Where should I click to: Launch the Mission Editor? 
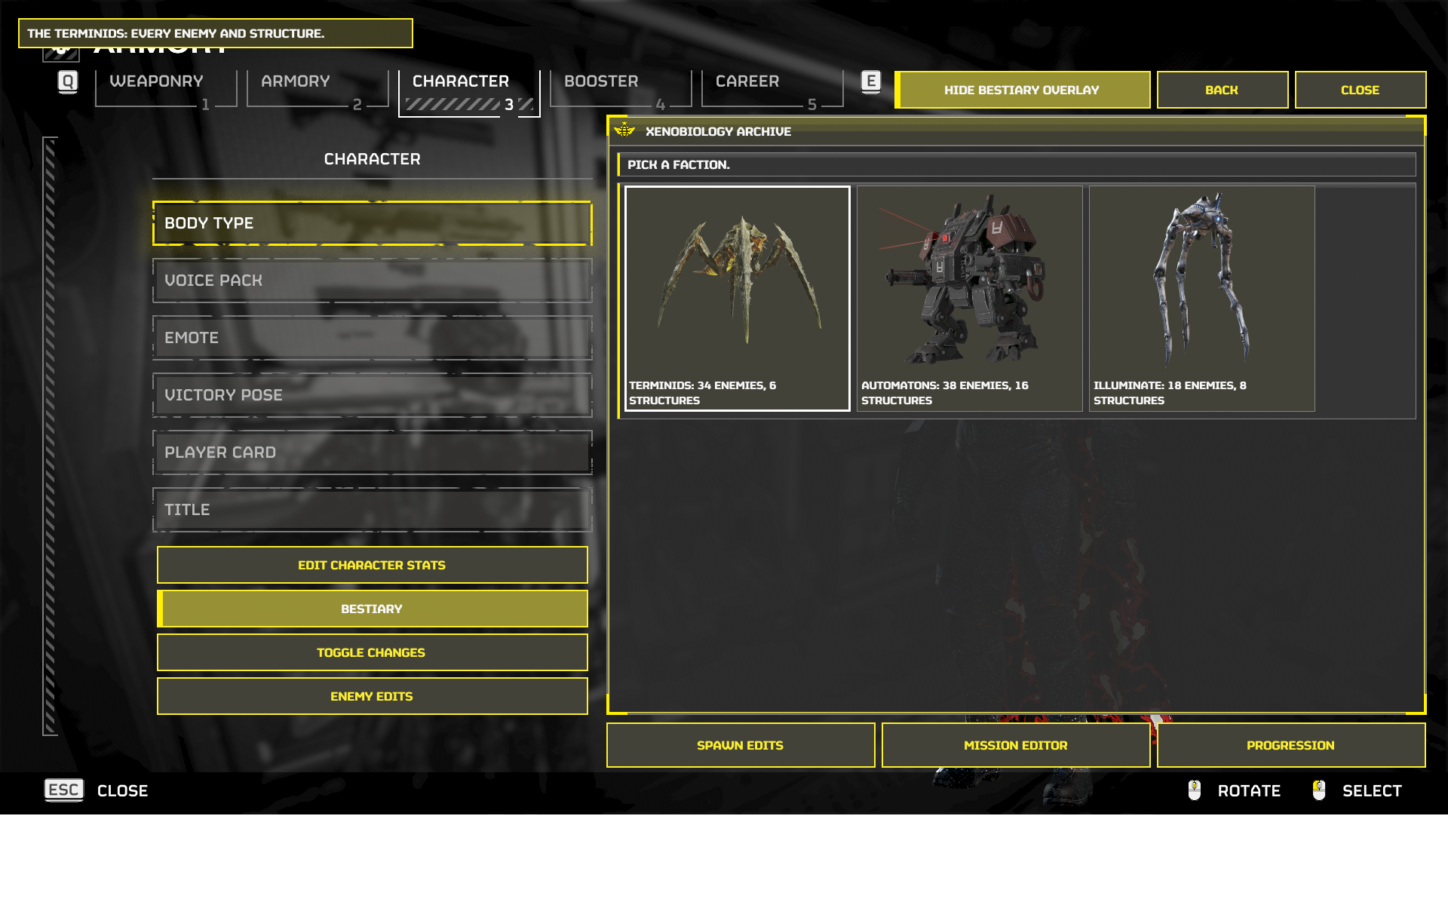(1016, 745)
